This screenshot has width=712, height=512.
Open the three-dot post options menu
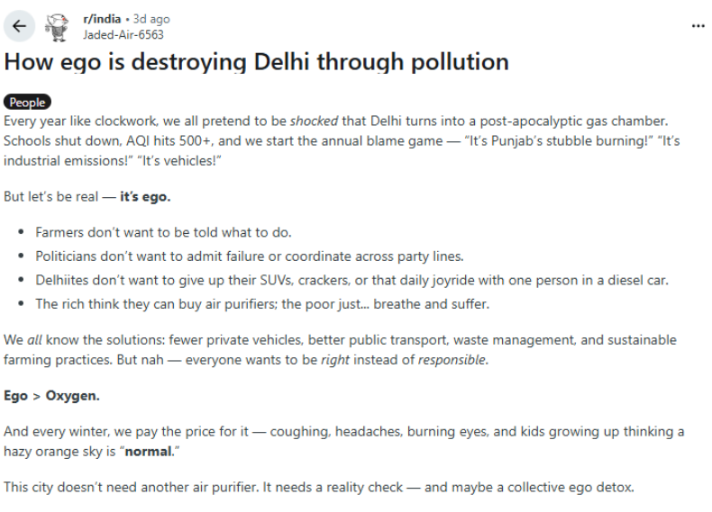tap(698, 26)
